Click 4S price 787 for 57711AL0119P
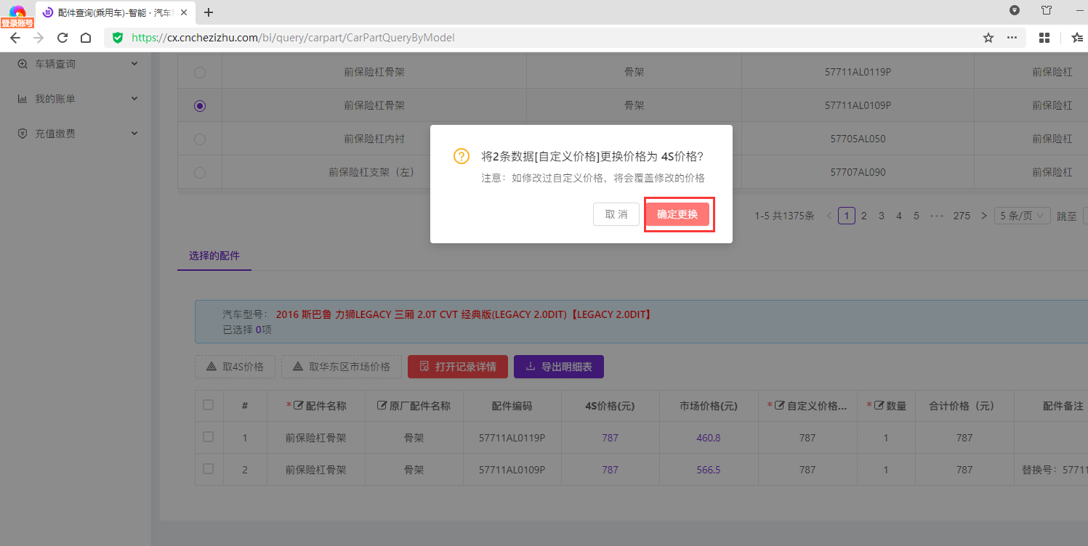This screenshot has width=1088, height=546. point(611,438)
